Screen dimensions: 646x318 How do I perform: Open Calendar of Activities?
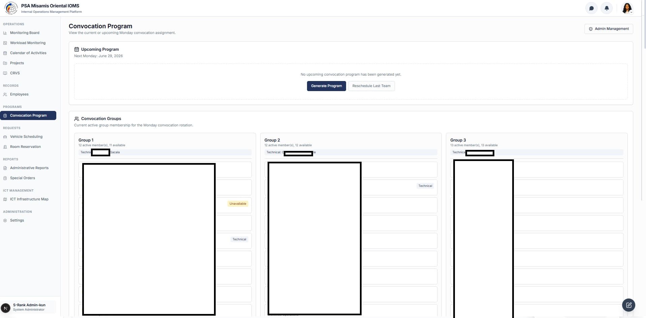pos(28,53)
